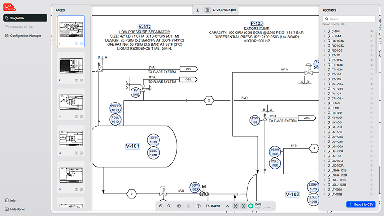The width and height of the screenshot is (384, 216).
Task: Expand the C-104 record
Action: 324,31
